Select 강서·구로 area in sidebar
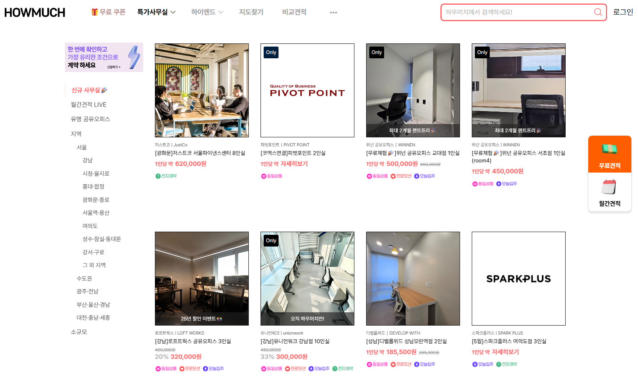The image size is (638, 378). 93,252
